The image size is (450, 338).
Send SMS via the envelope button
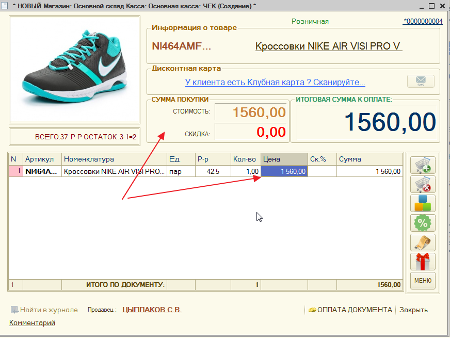coord(421,82)
